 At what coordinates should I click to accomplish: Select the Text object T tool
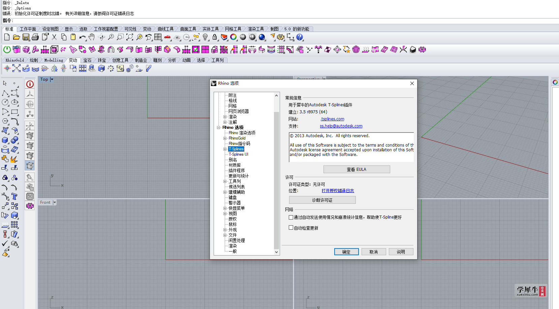pos(14,196)
